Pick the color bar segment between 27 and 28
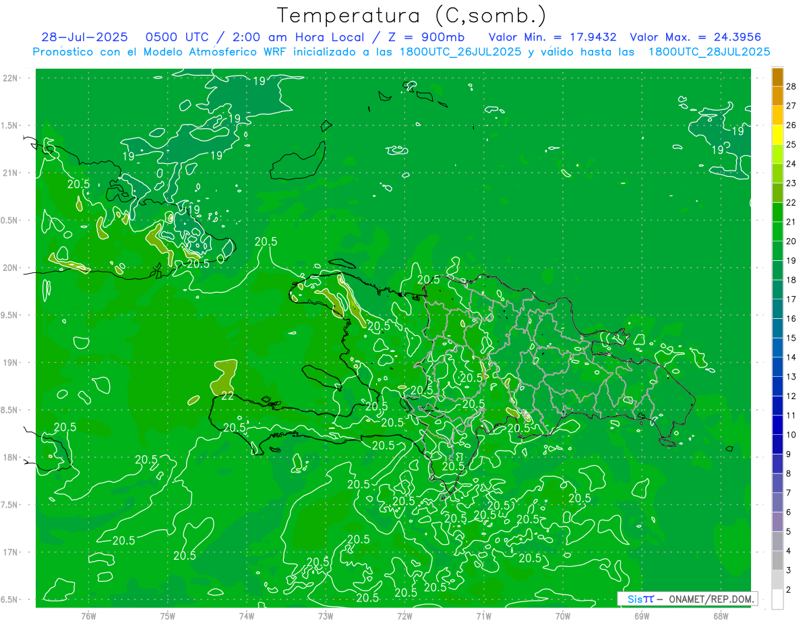 coord(778,96)
